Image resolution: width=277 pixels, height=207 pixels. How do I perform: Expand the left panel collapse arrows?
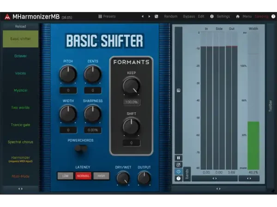click(x=20, y=189)
